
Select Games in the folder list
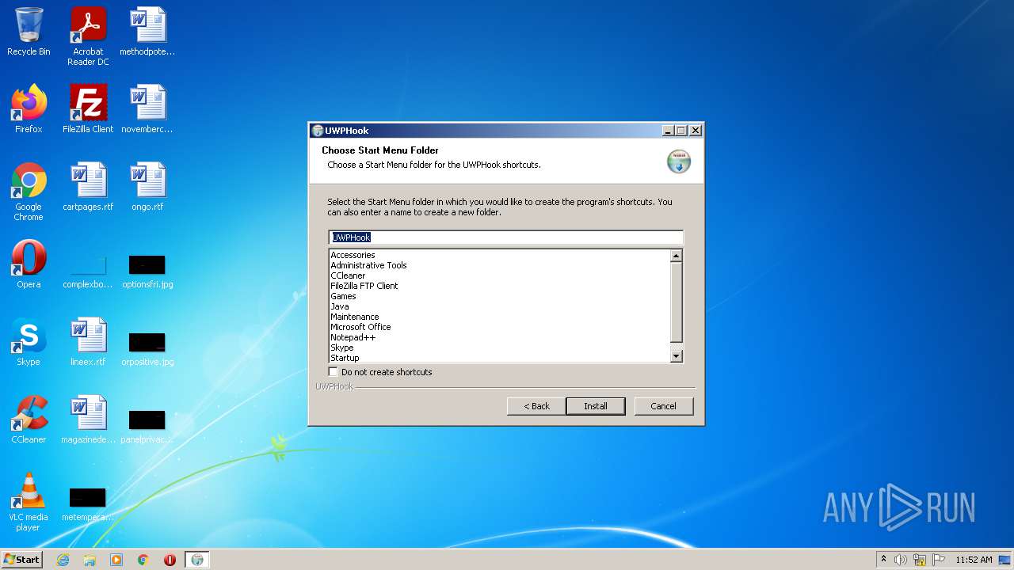pos(343,296)
